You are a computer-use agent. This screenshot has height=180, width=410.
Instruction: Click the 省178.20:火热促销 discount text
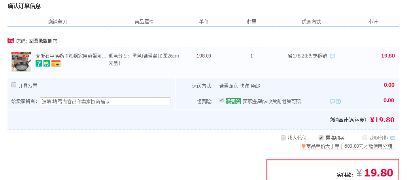coord(308,56)
